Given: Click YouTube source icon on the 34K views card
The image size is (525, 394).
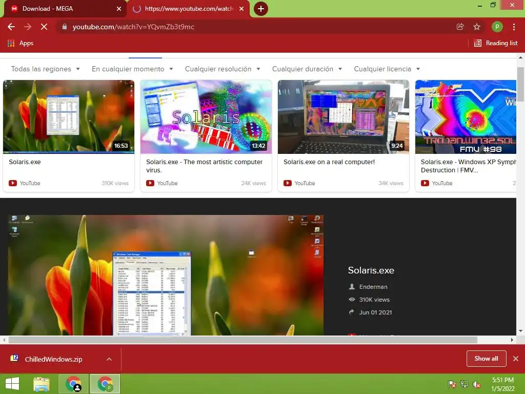Looking at the screenshot, I should tap(288, 183).
